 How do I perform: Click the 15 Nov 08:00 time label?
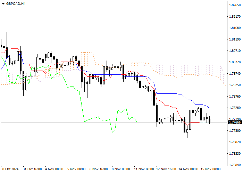click(x=211, y=169)
